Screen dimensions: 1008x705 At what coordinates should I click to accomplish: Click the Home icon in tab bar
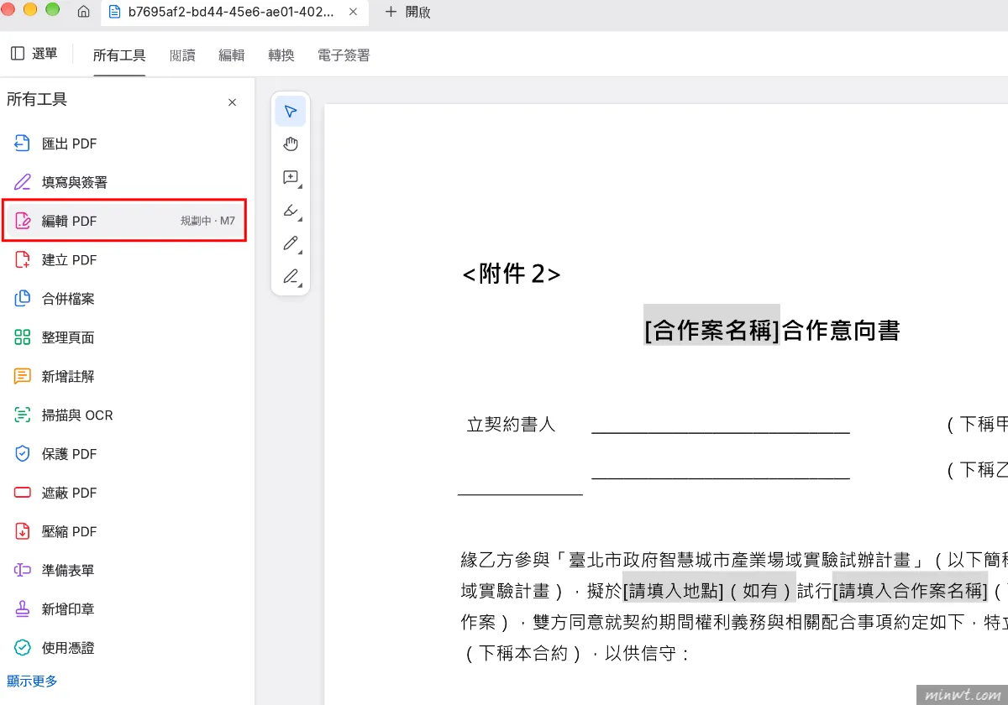[83, 12]
